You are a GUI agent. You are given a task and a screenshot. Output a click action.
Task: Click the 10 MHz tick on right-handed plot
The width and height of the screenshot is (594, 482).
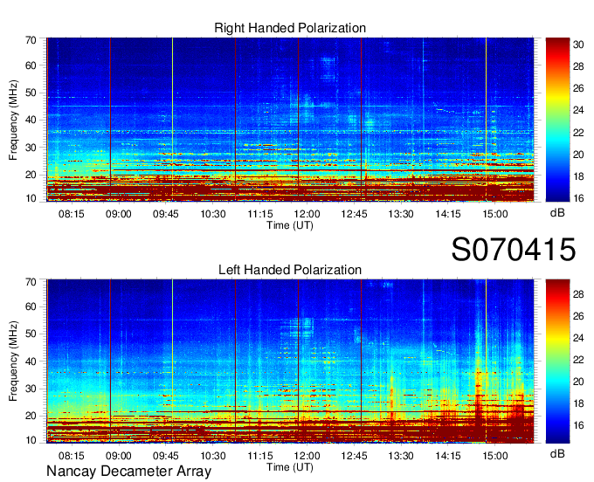[31, 198]
